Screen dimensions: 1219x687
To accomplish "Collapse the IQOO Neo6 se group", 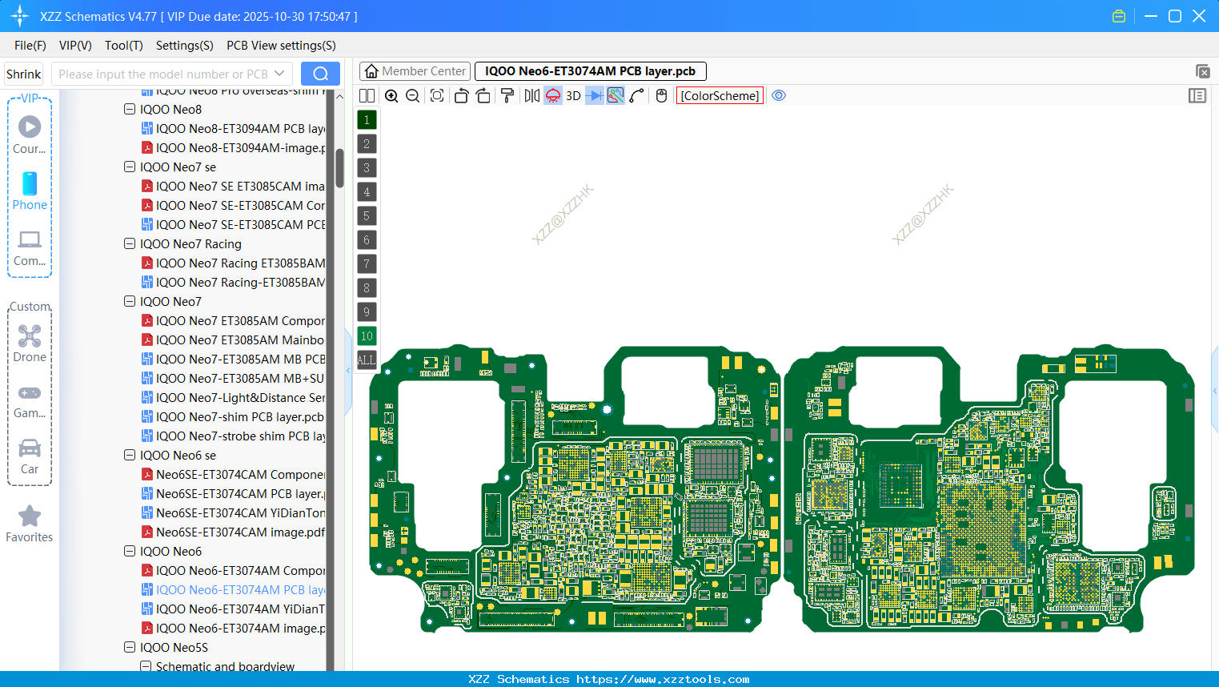I will pos(130,455).
